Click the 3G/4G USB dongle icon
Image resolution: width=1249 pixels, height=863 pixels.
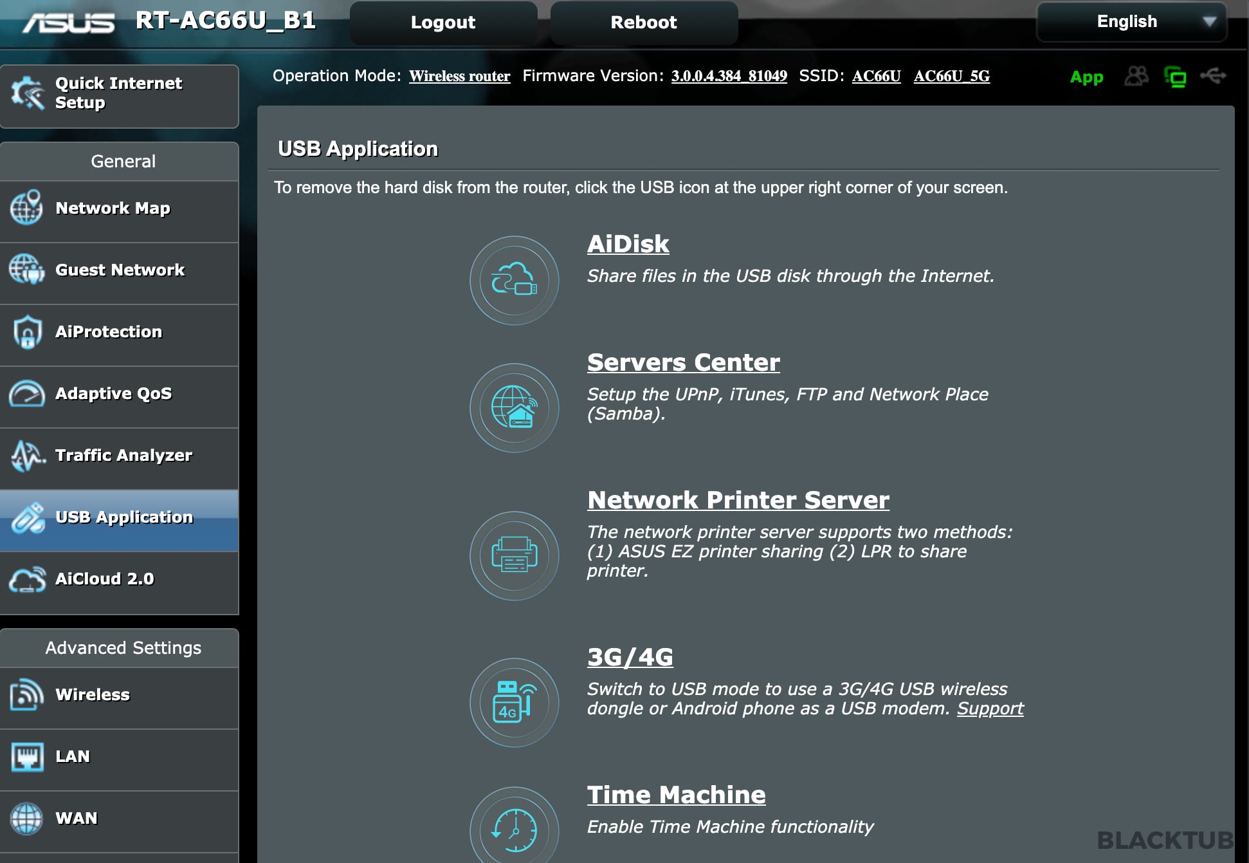click(514, 702)
